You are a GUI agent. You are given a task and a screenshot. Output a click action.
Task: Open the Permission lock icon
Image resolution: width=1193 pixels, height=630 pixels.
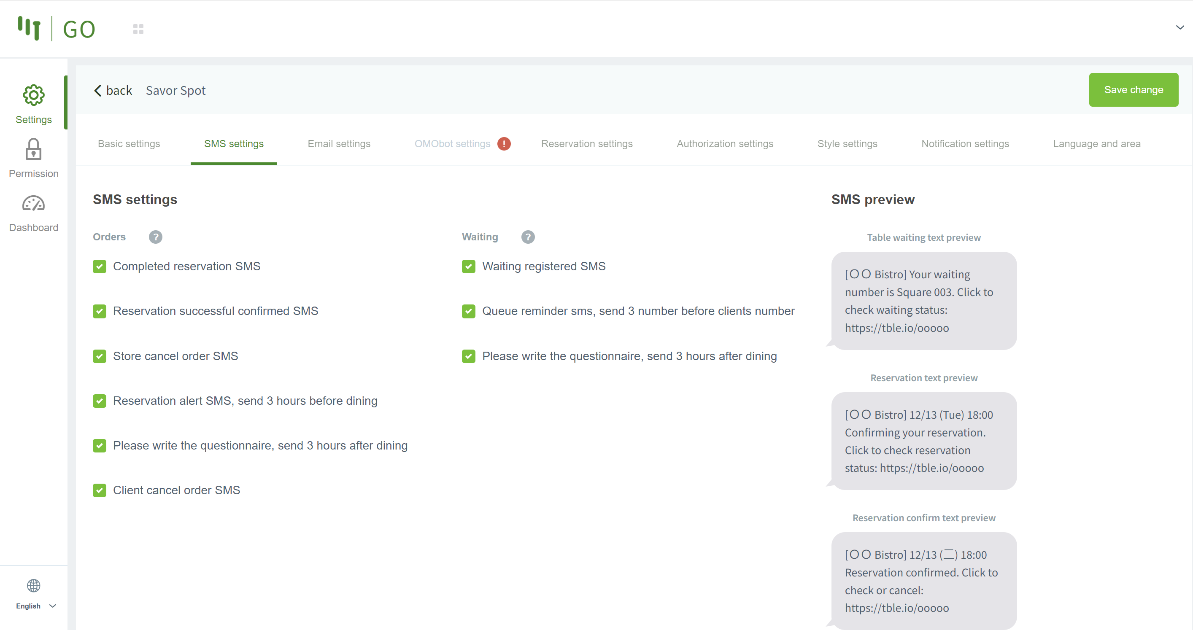[x=33, y=149]
